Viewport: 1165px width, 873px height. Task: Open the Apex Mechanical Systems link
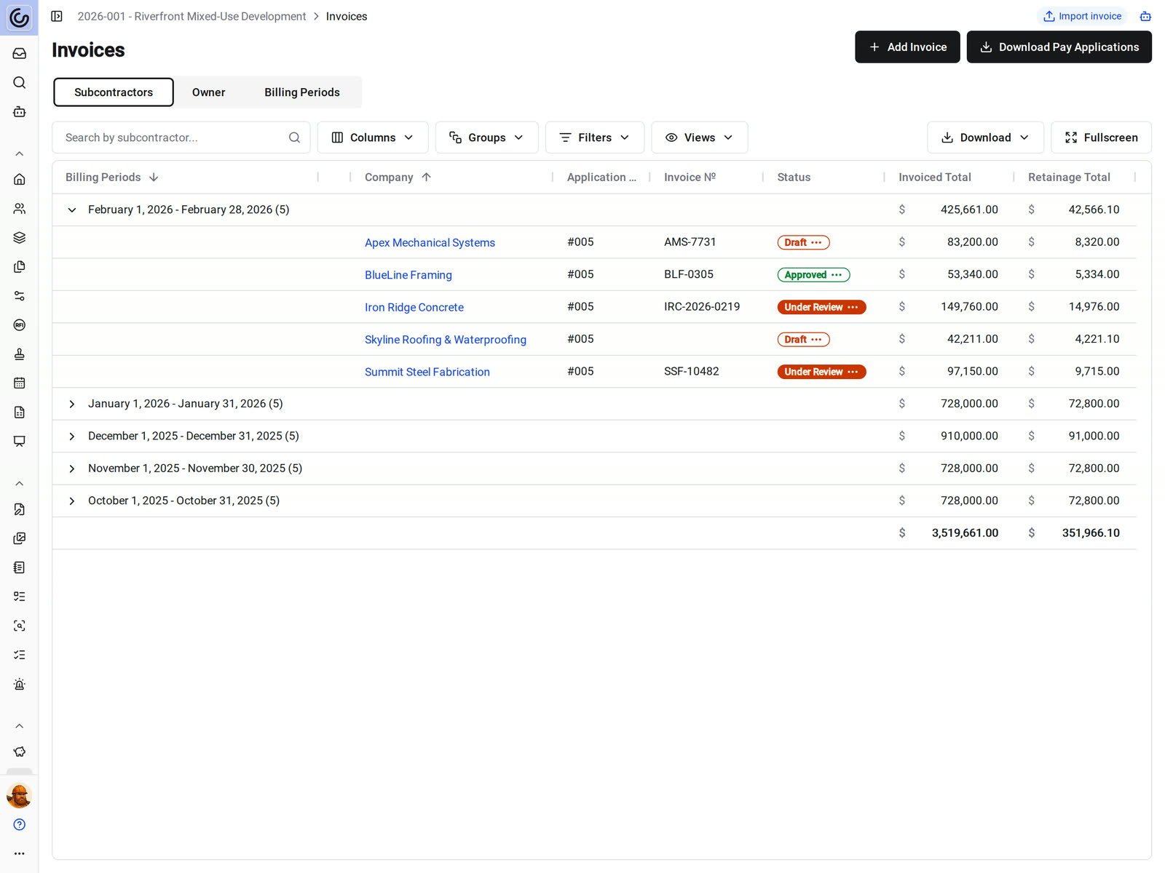430,243
